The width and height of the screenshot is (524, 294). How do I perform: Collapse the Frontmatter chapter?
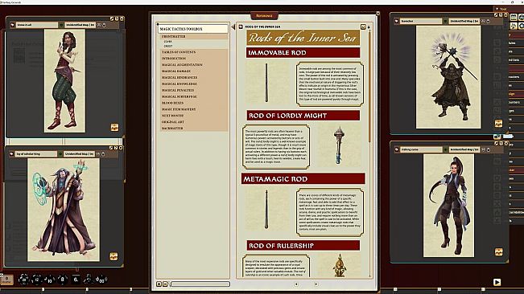[194, 36]
